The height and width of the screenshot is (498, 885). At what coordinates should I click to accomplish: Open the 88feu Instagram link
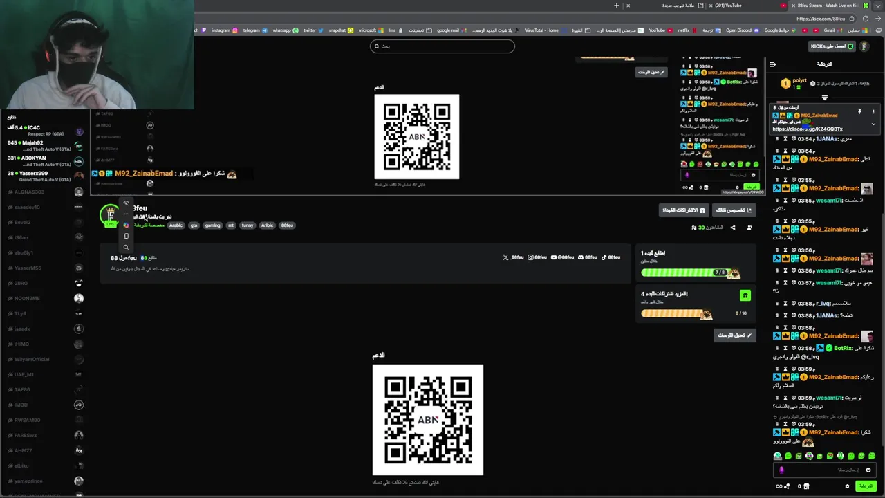point(537,257)
